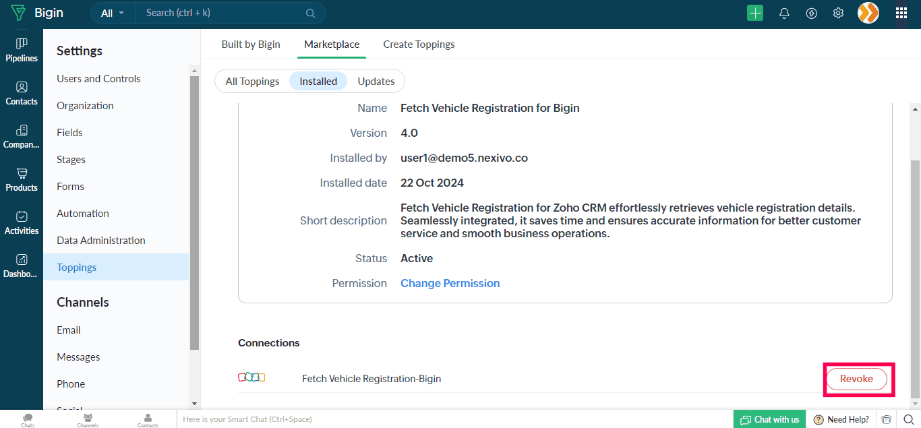The image size is (921, 428).
Task: Click the Fetch Vehicle Registration-Bigin connection name
Action: tap(372, 379)
